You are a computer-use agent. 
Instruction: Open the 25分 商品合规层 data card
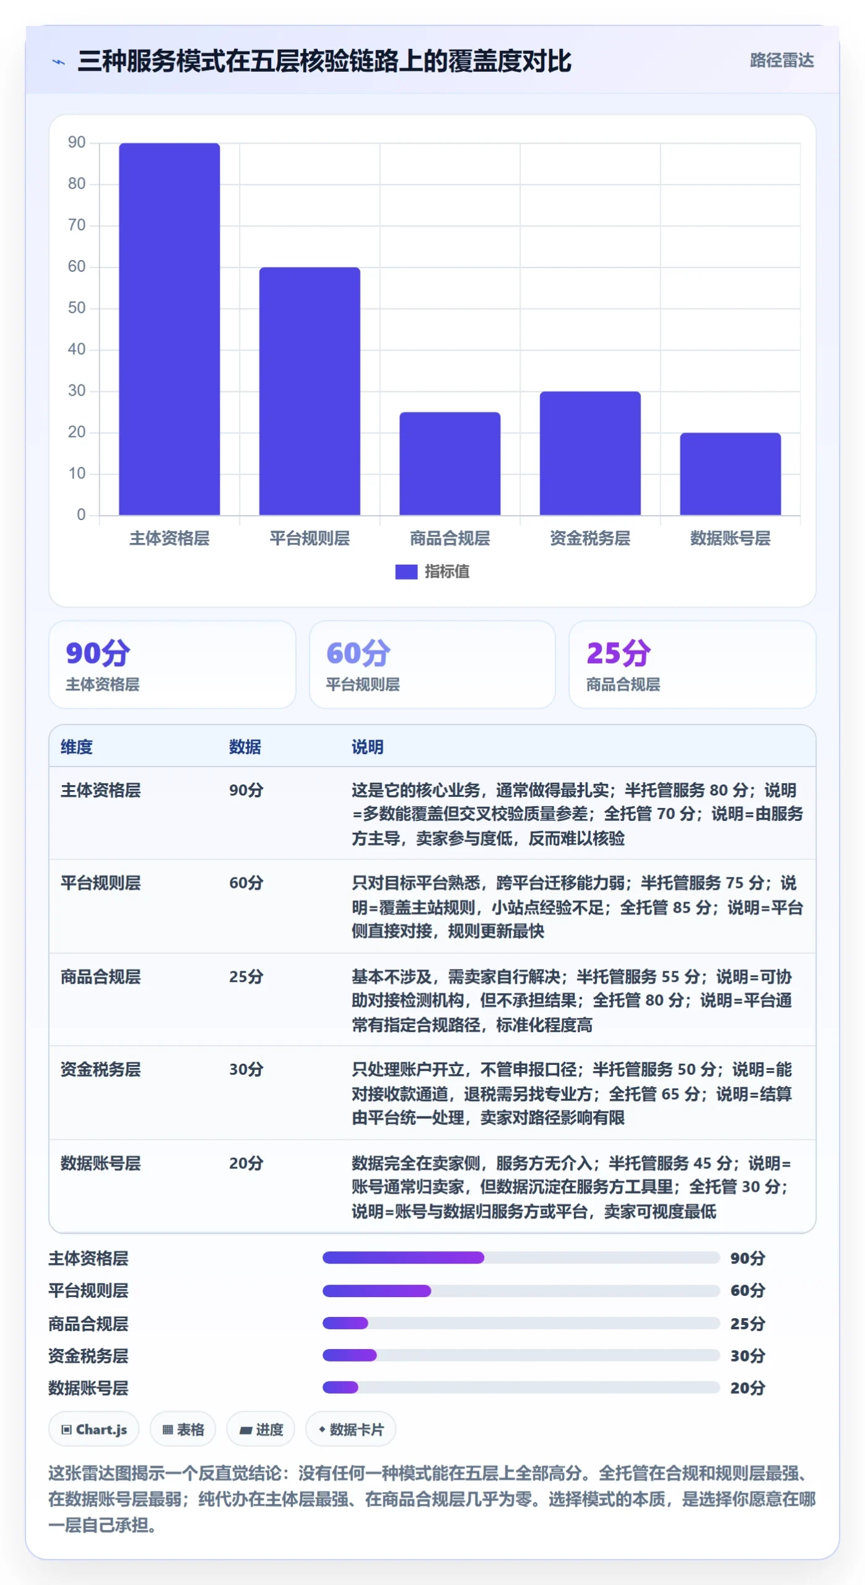[x=692, y=664]
